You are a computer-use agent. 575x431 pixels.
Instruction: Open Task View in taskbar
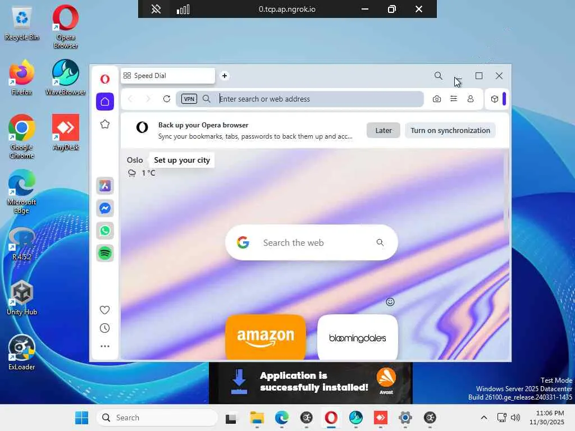pos(231,418)
